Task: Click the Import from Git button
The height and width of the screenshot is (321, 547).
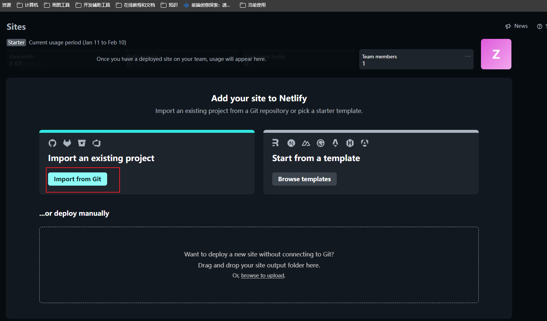Action: click(77, 179)
